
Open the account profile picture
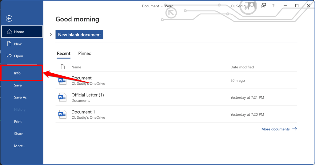click(252, 6)
